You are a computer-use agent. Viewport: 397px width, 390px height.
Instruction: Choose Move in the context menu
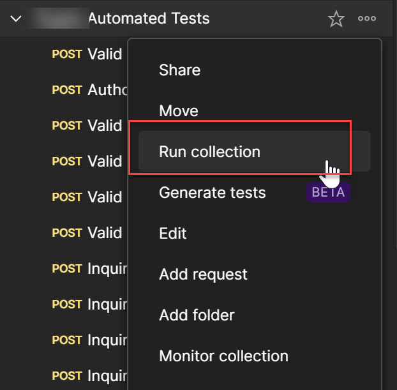click(x=179, y=111)
